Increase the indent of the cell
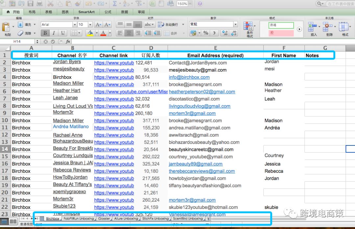 tap(157, 33)
